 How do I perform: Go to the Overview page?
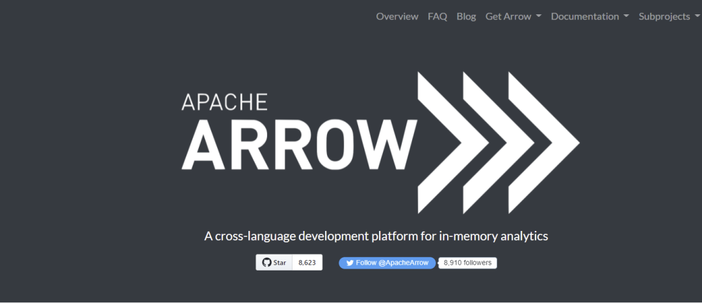click(397, 16)
